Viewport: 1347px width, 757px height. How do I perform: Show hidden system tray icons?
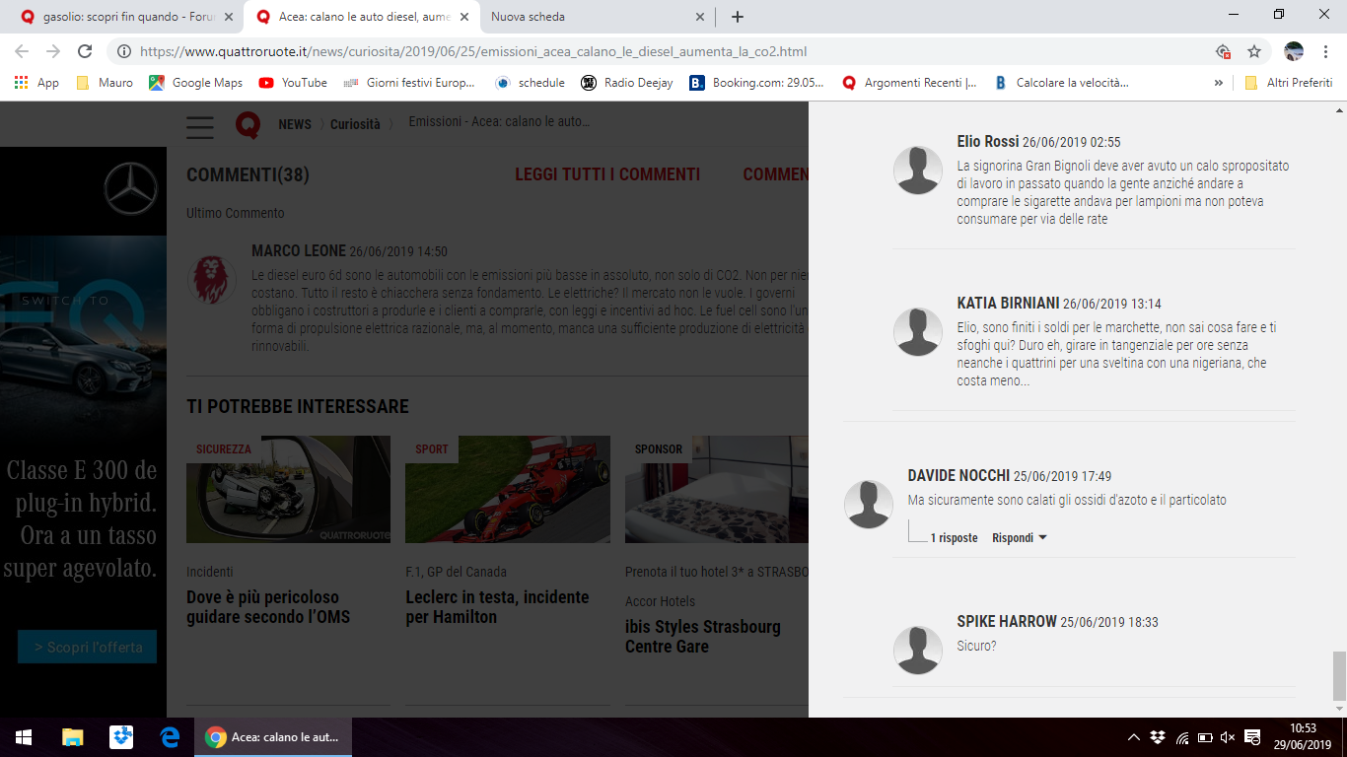(1134, 737)
